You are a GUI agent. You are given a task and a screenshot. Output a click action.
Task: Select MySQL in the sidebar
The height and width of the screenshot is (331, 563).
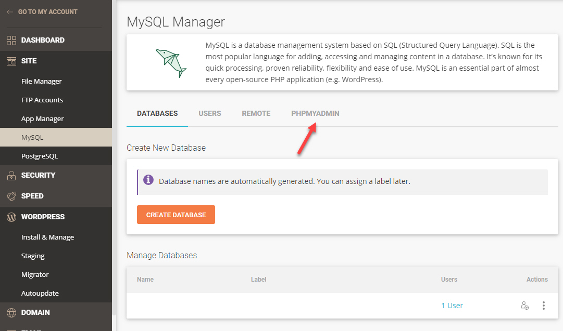pyautogui.click(x=56, y=137)
